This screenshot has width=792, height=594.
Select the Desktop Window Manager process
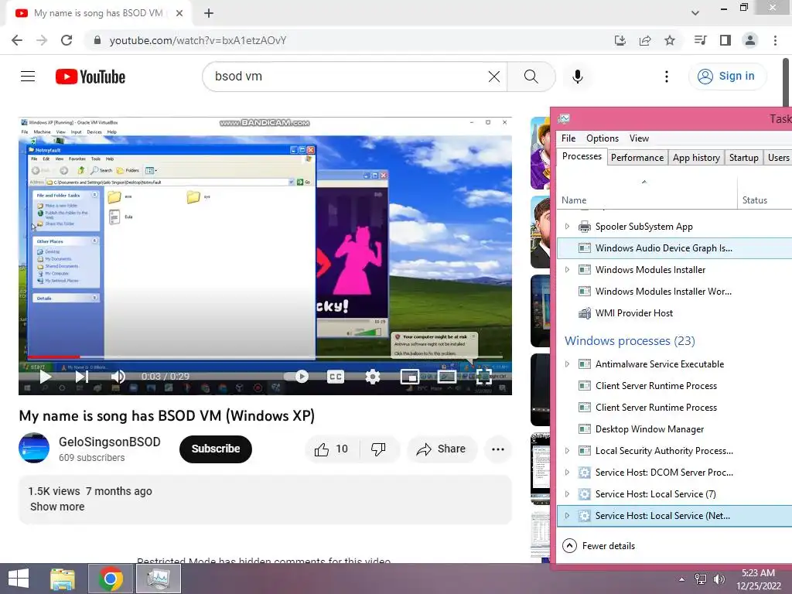pyautogui.click(x=674, y=428)
